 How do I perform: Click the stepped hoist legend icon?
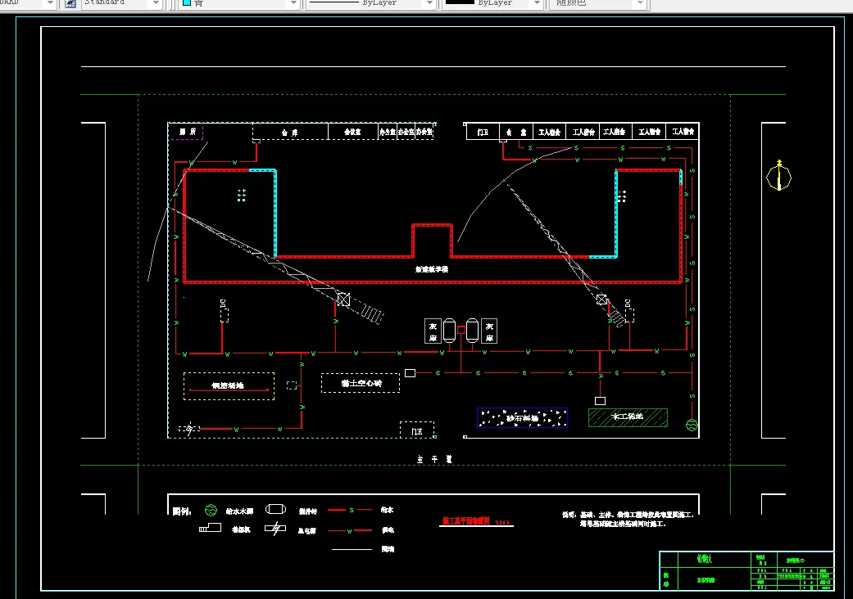pyautogui.click(x=210, y=527)
